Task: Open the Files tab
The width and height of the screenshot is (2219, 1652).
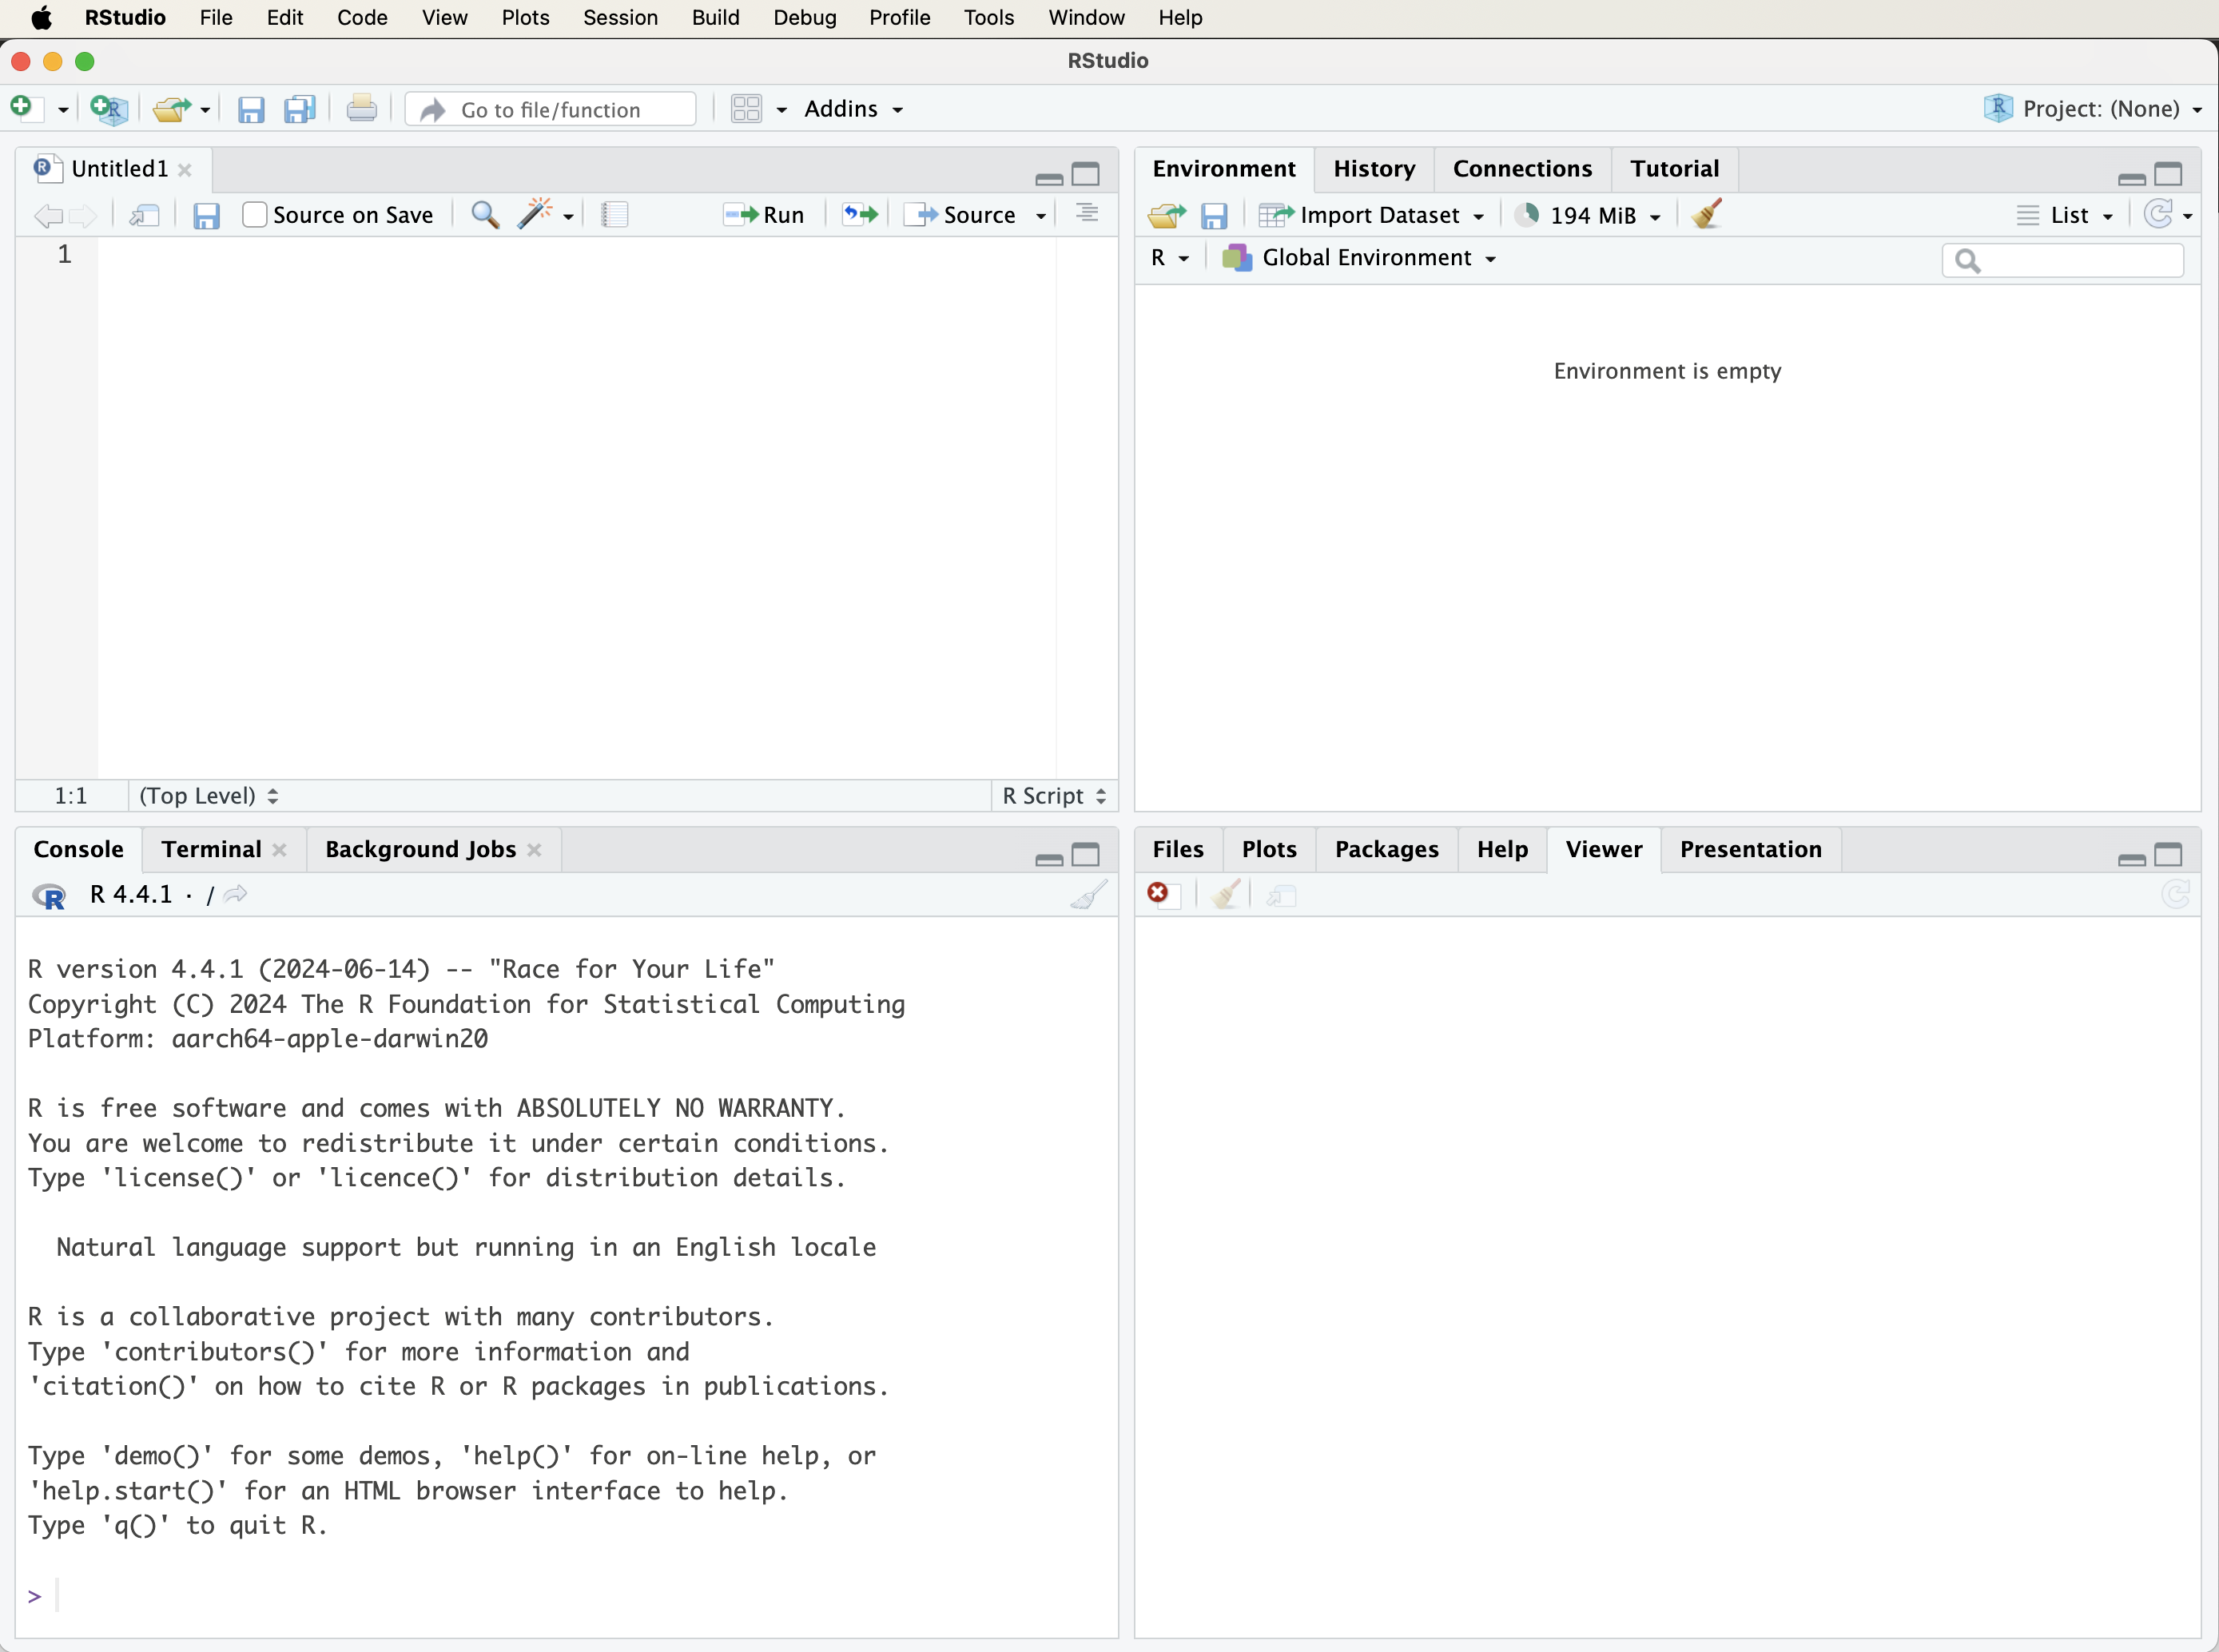Action: pyautogui.click(x=1177, y=849)
